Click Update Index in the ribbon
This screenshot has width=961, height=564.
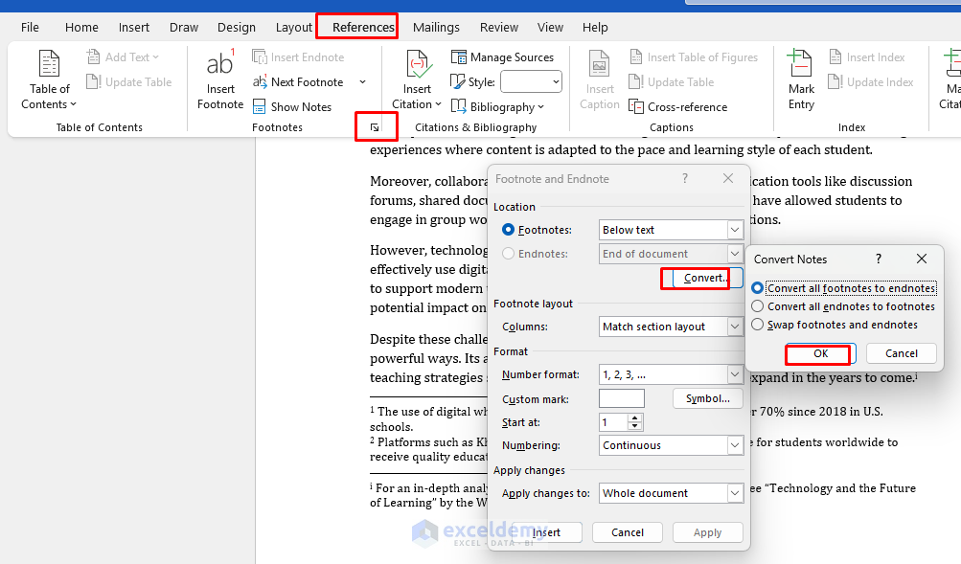click(x=871, y=82)
